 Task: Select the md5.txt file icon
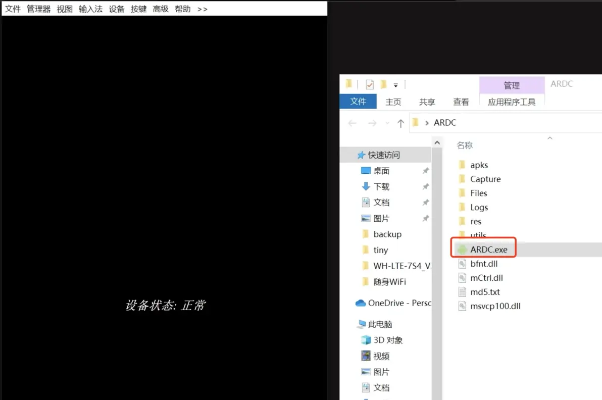pyautogui.click(x=462, y=292)
